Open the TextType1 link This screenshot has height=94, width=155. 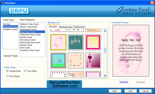tap(124, 82)
